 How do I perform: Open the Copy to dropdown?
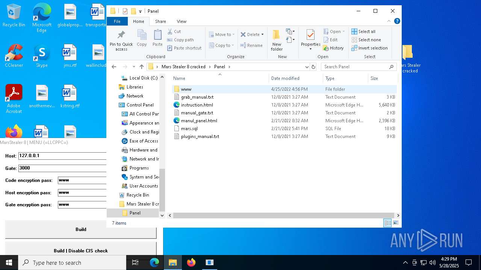(222, 45)
